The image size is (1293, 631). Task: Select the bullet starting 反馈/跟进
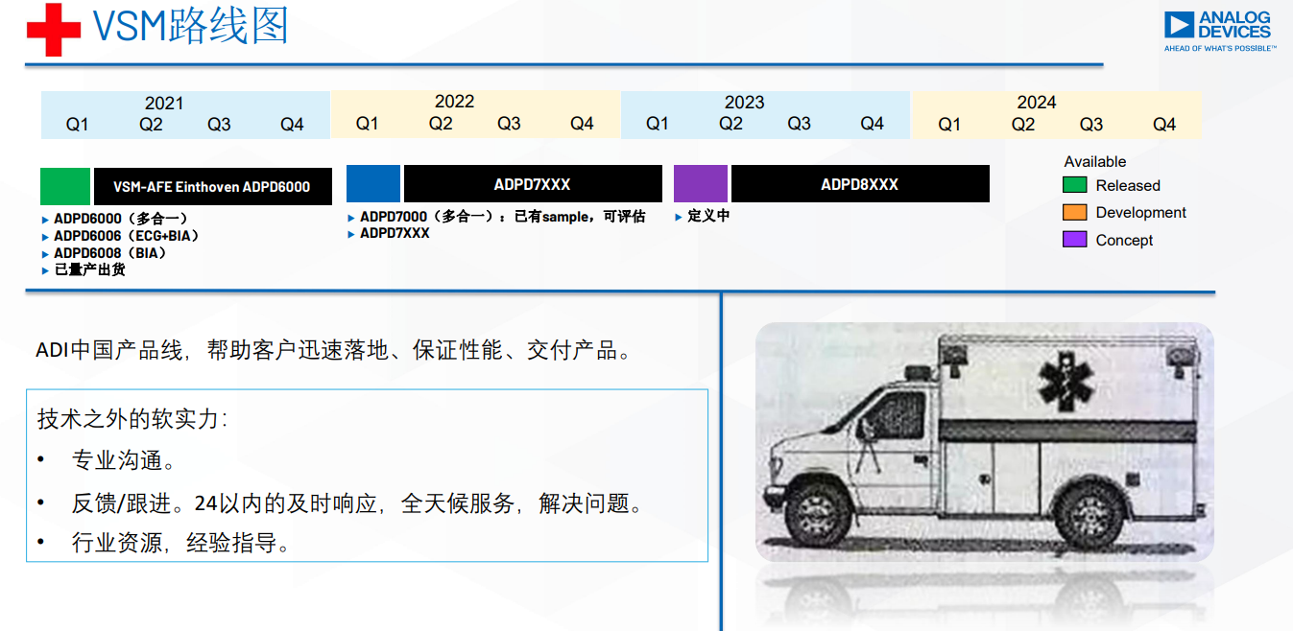(357, 502)
